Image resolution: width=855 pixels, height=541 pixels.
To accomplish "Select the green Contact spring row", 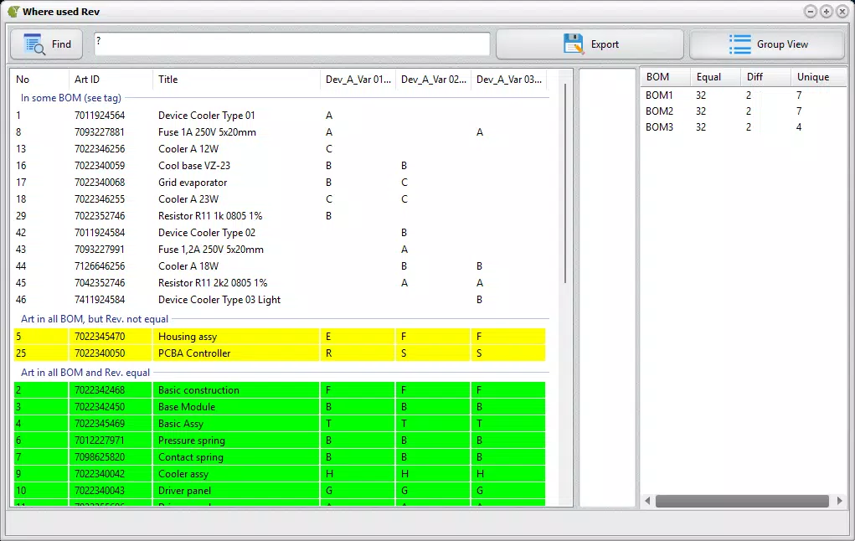I will click(x=280, y=457).
